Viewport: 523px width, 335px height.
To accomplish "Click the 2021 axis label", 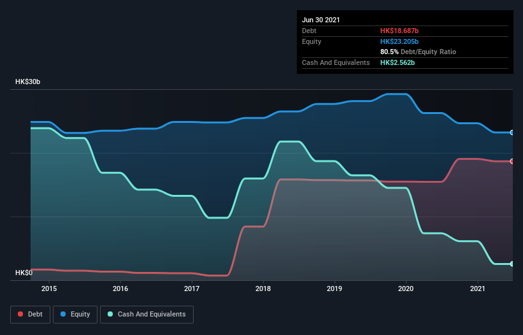I will coord(478,289).
